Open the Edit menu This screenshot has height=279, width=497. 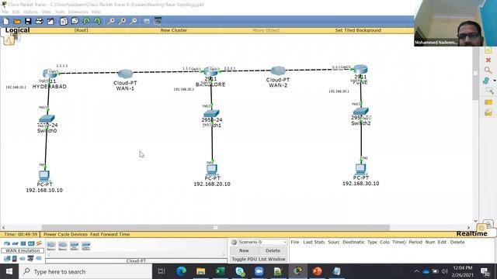click(x=16, y=12)
